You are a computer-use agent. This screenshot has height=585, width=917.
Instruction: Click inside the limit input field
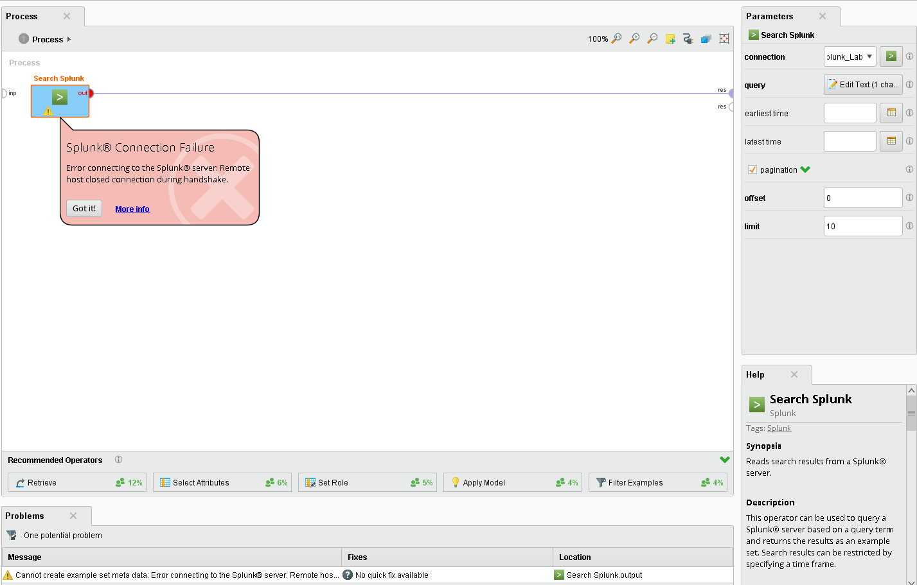pyautogui.click(x=862, y=226)
